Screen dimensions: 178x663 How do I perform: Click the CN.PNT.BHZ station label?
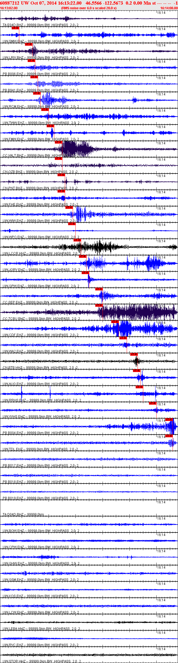click(12, 188)
